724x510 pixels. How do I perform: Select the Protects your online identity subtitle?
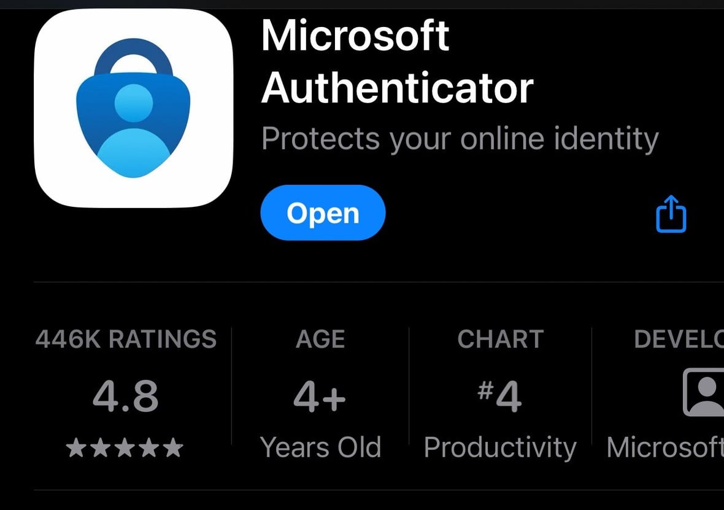460,138
